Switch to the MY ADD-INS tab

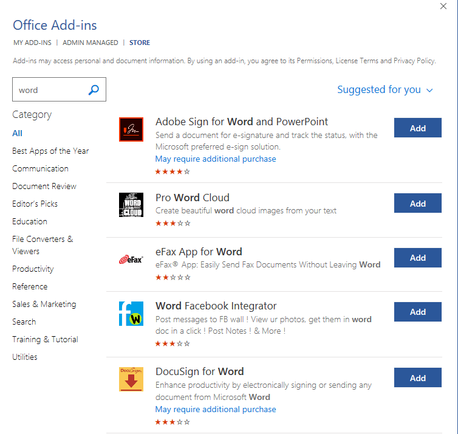click(x=33, y=43)
